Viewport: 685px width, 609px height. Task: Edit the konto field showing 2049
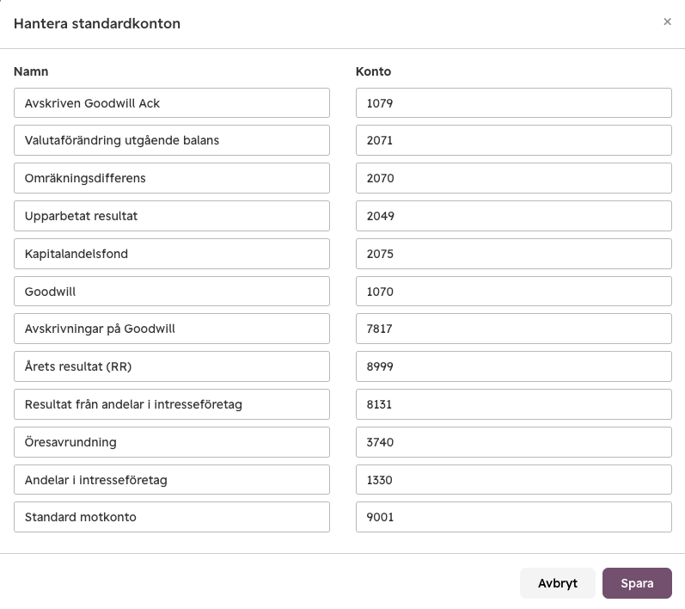coord(514,216)
